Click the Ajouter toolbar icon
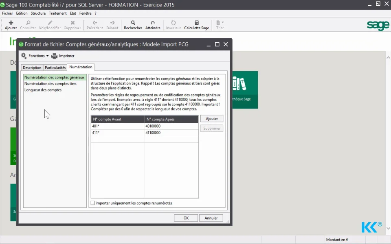Viewport: 391px width, 244px height. click(x=11, y=23)
